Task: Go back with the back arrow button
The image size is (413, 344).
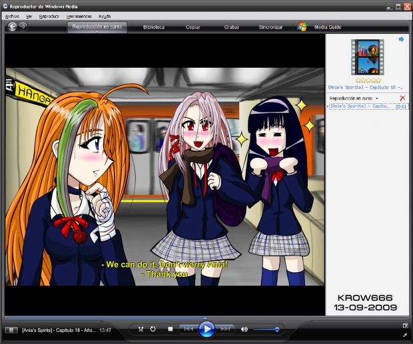Action: click(12, 27)
